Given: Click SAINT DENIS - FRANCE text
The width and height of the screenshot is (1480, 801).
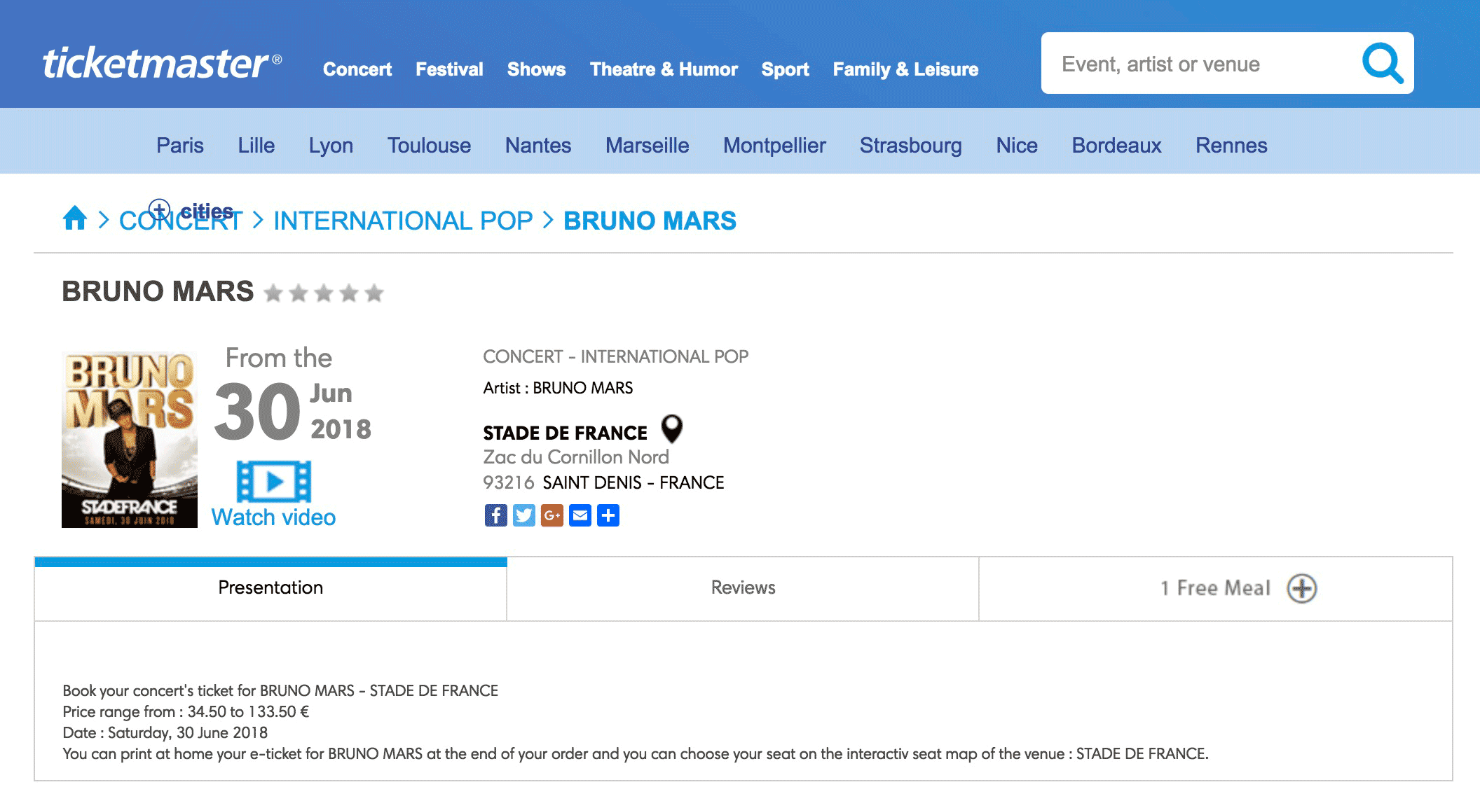Looking at the screenshot, I should click(x=633, y=483).
